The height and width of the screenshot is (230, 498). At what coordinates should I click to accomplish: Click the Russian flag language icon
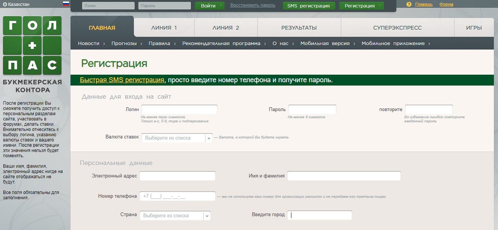pyautogui.click(x=66, y=4)
